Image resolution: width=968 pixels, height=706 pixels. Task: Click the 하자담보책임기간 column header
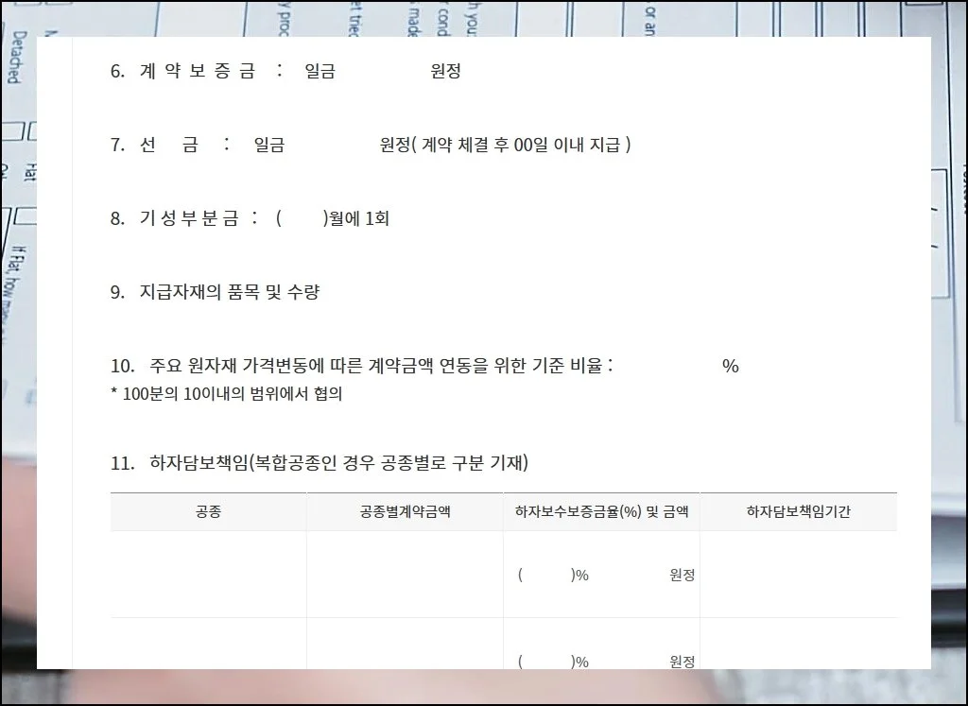pos(799,510)
